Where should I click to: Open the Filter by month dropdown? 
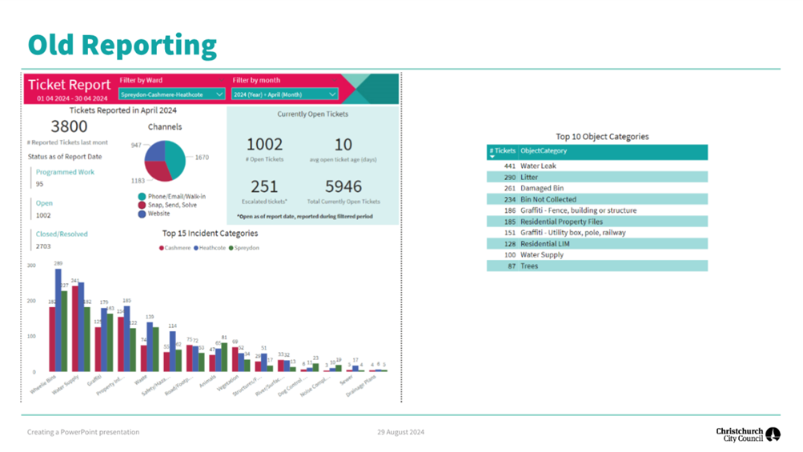285,94
